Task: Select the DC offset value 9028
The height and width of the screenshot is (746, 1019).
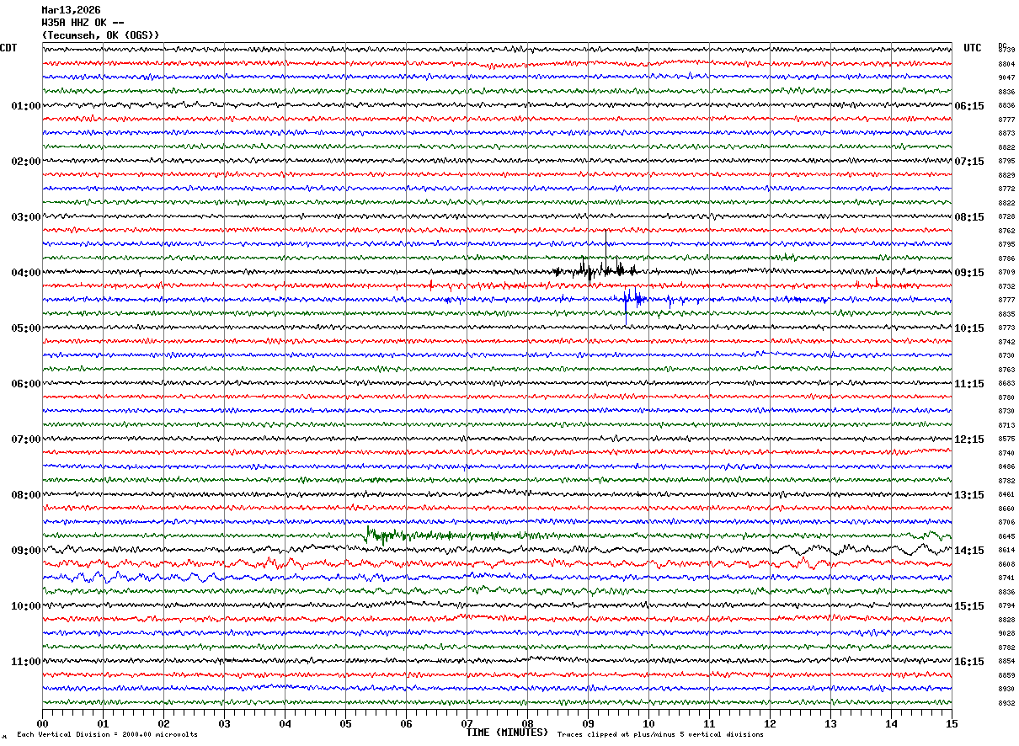Action: (x=1006, y=634)
